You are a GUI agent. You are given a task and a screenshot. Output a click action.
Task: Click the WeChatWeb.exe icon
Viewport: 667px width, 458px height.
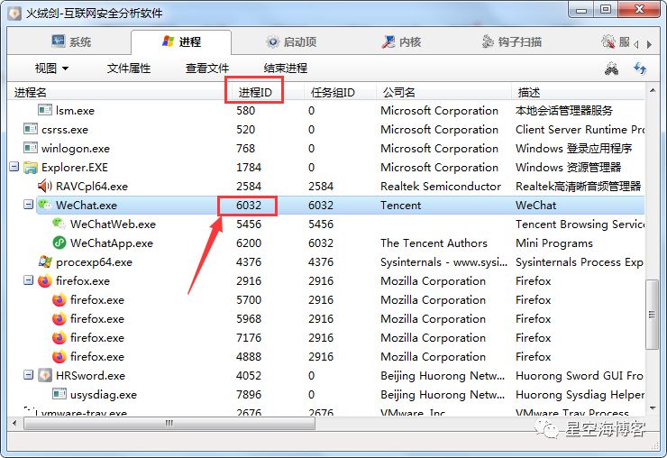pos(59,224)
